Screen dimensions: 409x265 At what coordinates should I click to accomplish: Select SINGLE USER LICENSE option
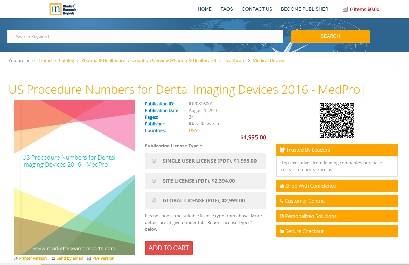coord(154,161)
